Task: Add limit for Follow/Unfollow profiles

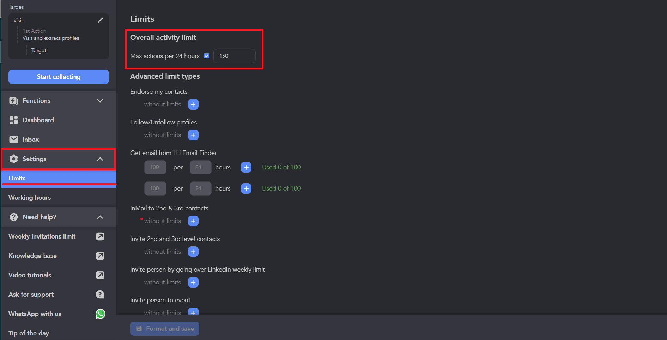Action: (193, 135)
